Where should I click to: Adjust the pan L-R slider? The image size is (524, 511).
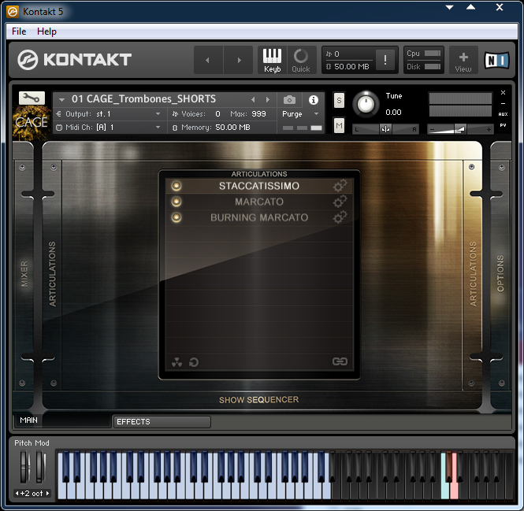click(x=385, y=129)
